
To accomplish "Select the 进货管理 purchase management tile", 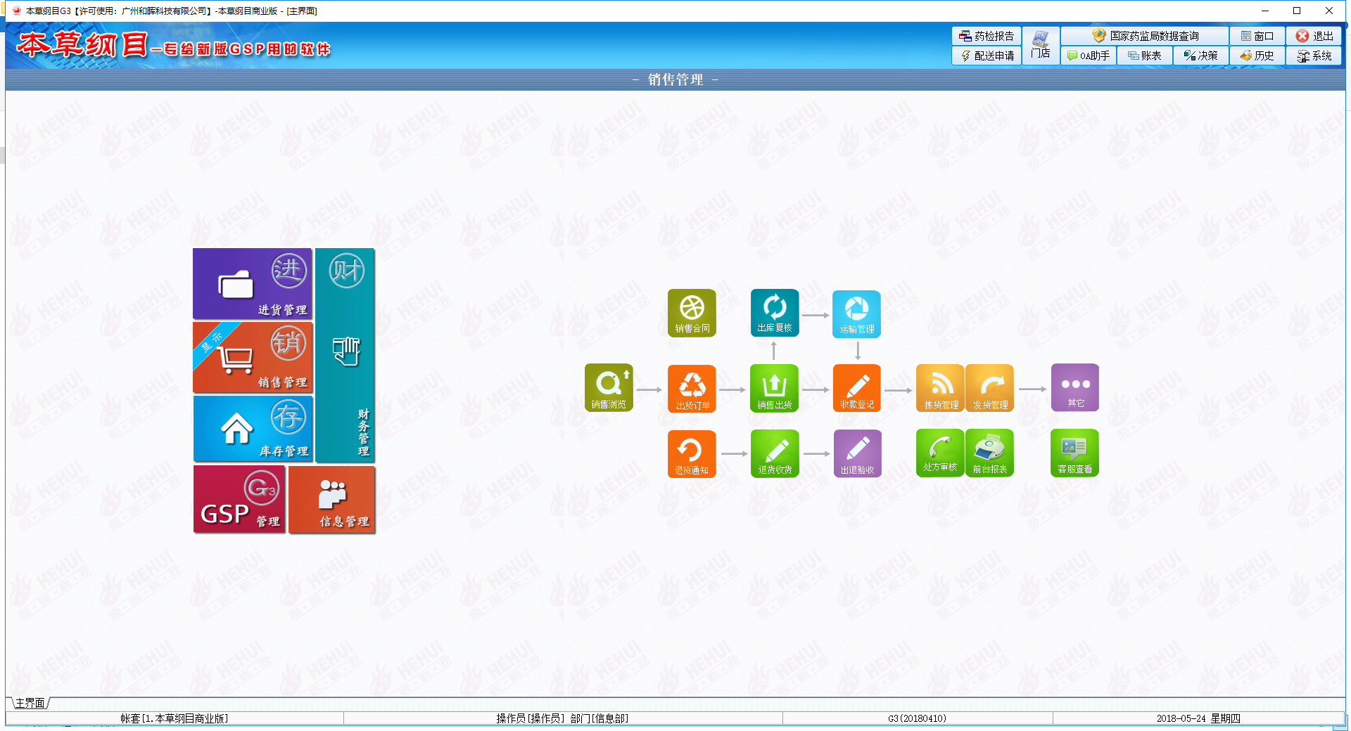I will click(253, 284).
